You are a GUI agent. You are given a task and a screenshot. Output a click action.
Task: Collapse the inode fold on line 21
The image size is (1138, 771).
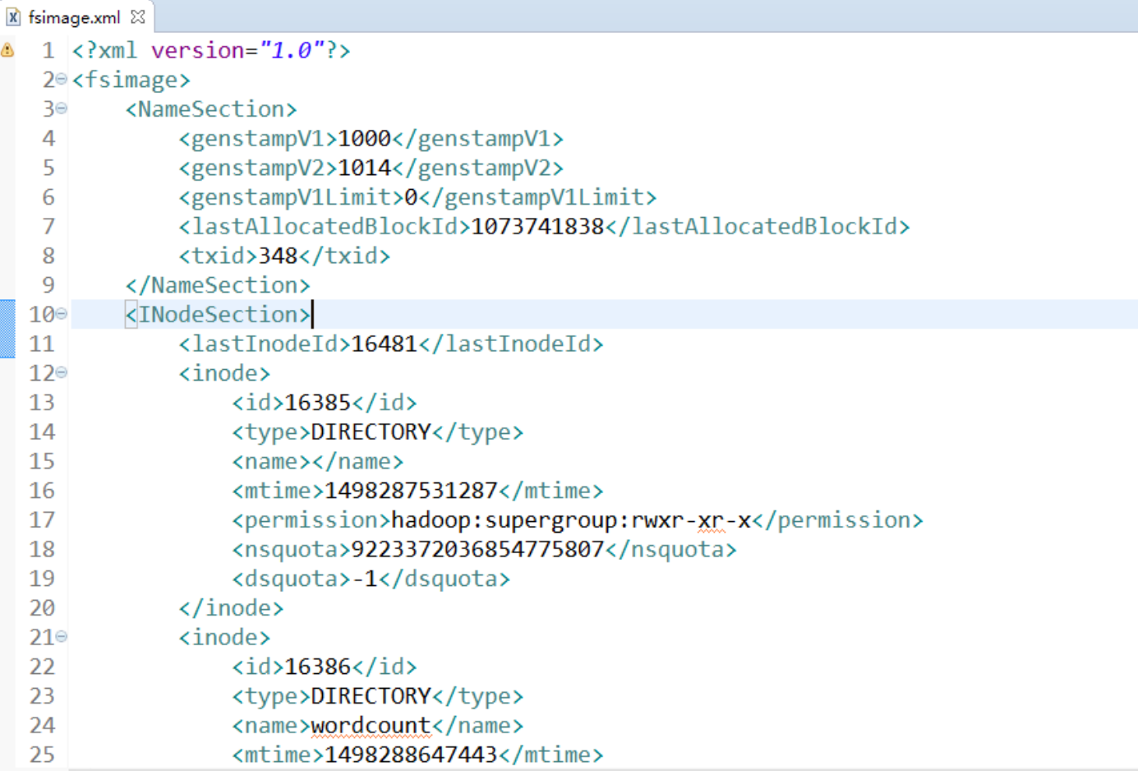click(62, 636)
